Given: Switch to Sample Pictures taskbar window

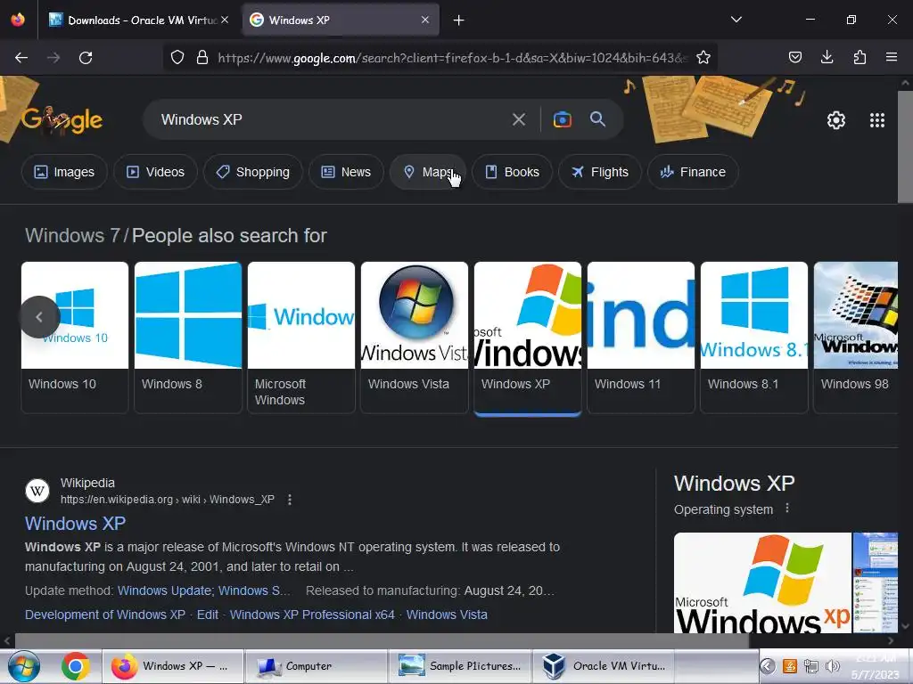Looking at the screenshot, I should 460,666.
